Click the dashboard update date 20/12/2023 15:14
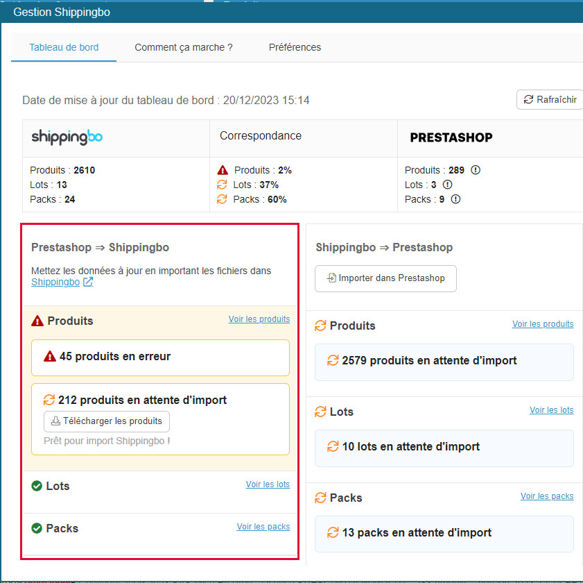This screenshot has width=583, height=583. [x=266, y=100]
